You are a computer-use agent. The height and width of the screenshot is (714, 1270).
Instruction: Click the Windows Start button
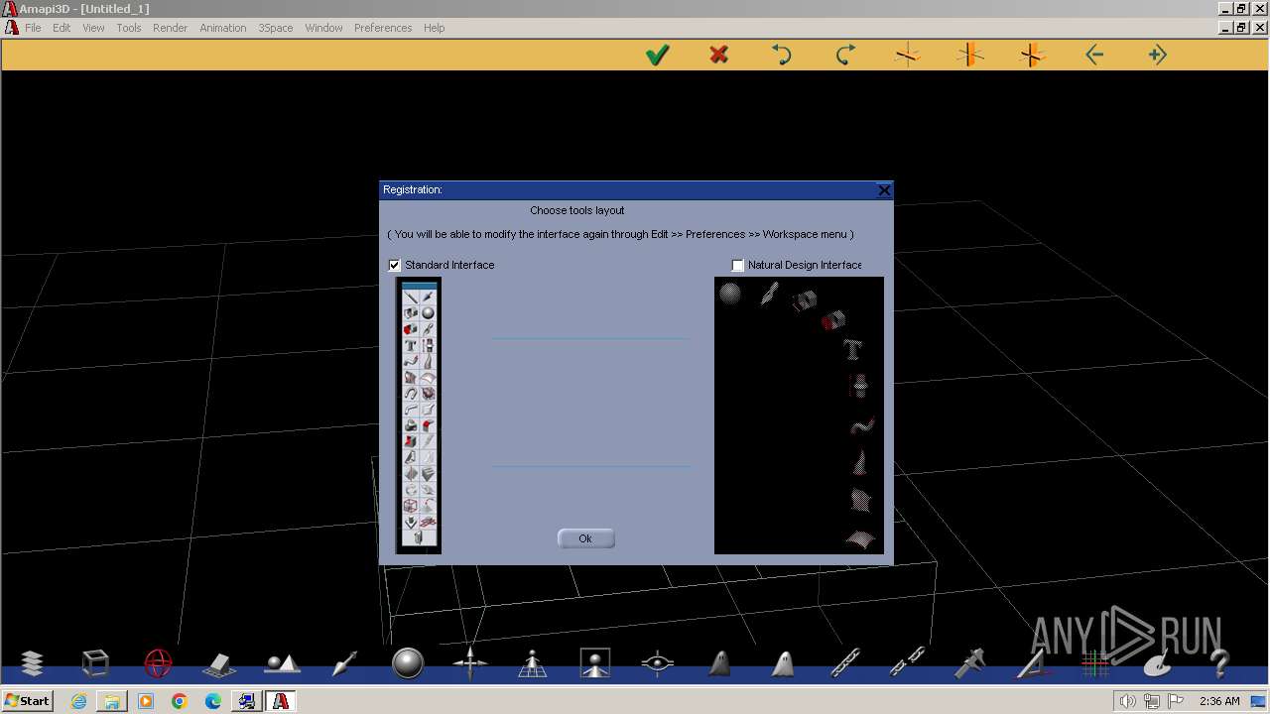click(27, 701)
